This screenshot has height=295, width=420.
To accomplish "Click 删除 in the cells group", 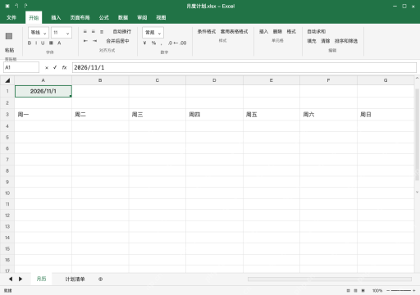I will pos(277,32).
